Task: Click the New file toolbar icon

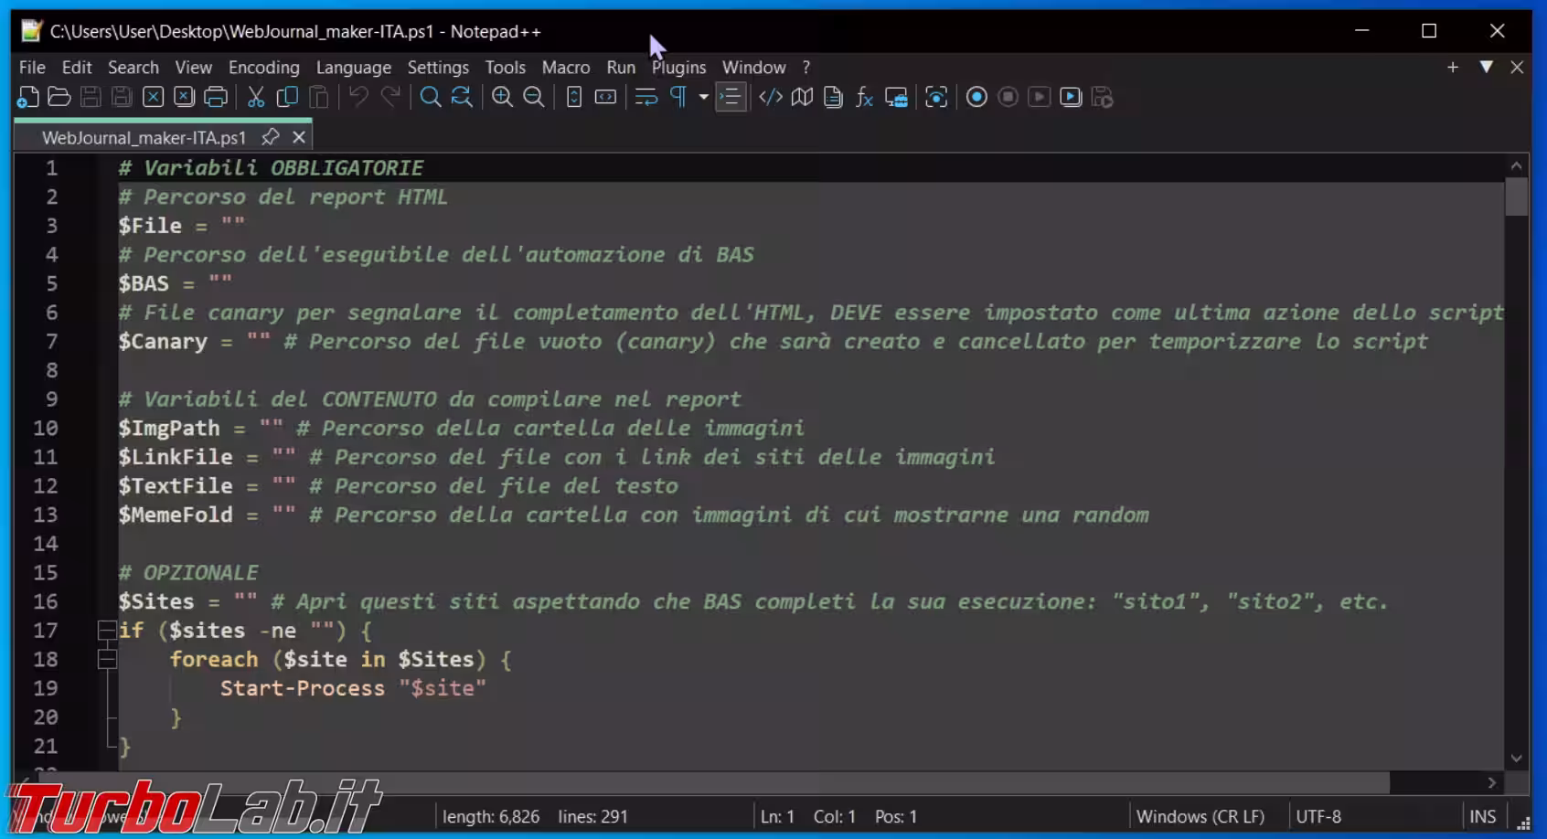Action: pyautogui.click(x=28, y=97)
